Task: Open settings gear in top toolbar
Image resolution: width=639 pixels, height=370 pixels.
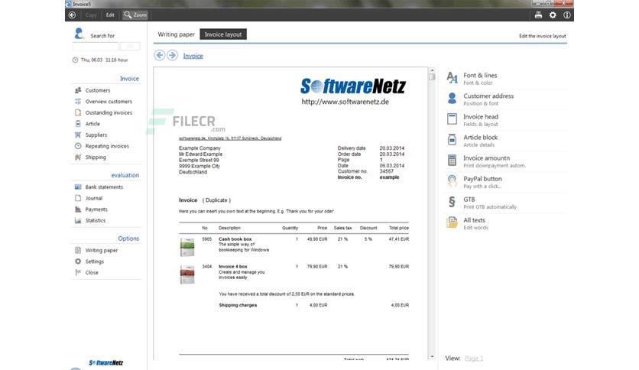Action: 553,15
